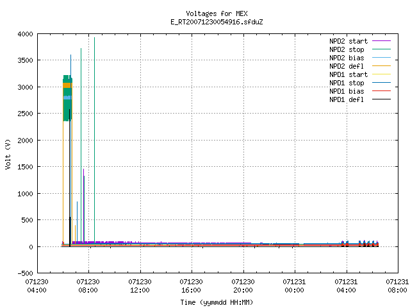Click the 071230 04:00 x-axis label

click(37, 286)
